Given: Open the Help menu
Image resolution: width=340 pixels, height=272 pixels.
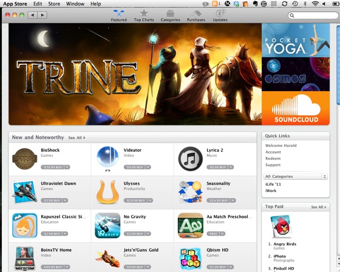Looking at the screenshot, I should pos(96,4).
